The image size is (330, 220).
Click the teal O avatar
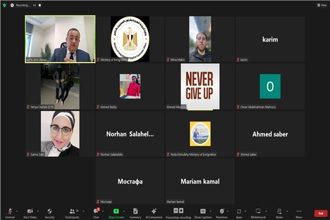[x=270, y=86]
